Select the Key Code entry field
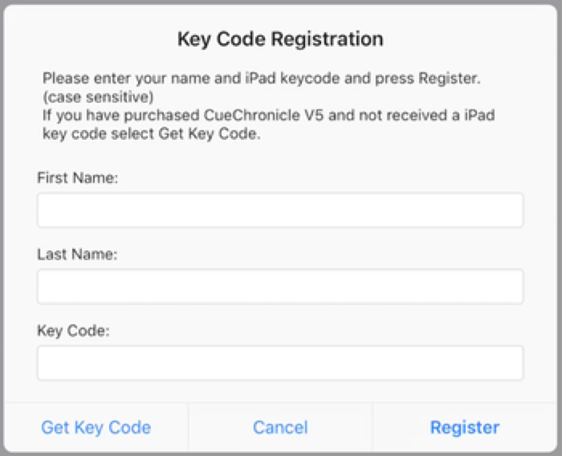 coord(280,363)
